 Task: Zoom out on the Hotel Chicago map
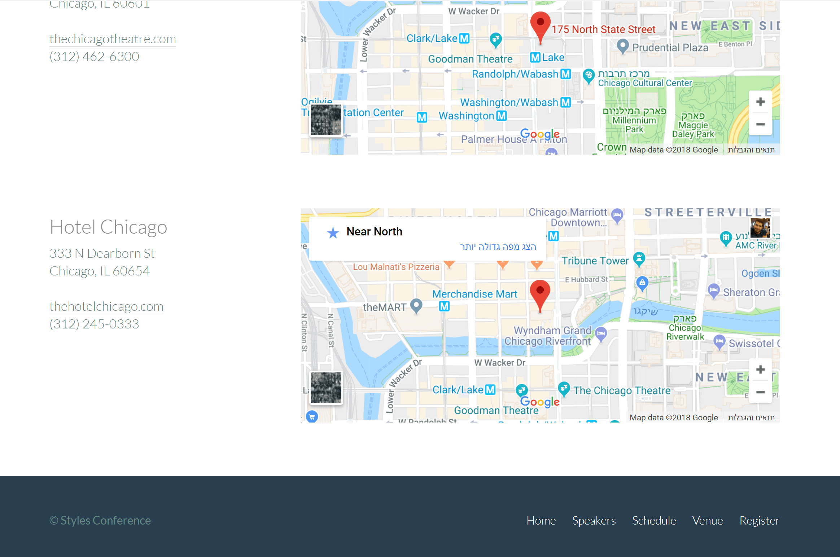760,392
